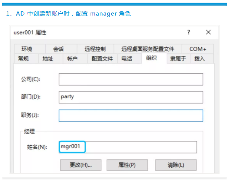Image resolution: width=229 pixels, height=181 pixels.
Task: Go to the 远程桌面服务配置文件 tab
Action: 148,49
